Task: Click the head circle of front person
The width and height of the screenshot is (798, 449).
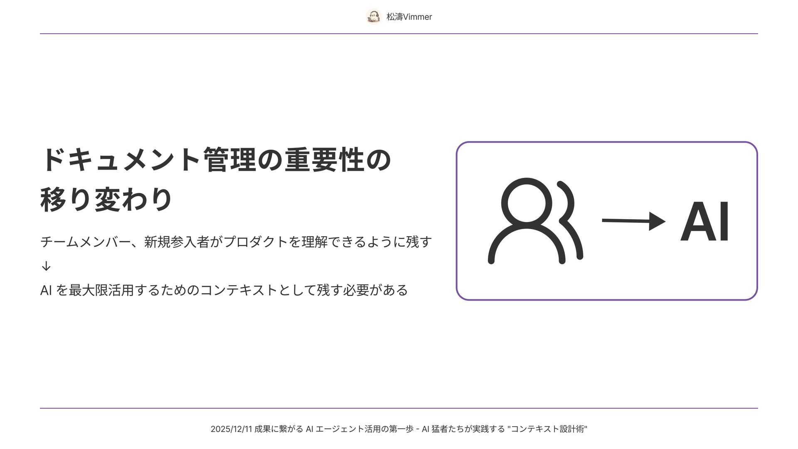Action: click(x=526, y=203)
